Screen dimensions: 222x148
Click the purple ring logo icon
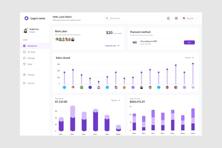(x=26, y=18)
